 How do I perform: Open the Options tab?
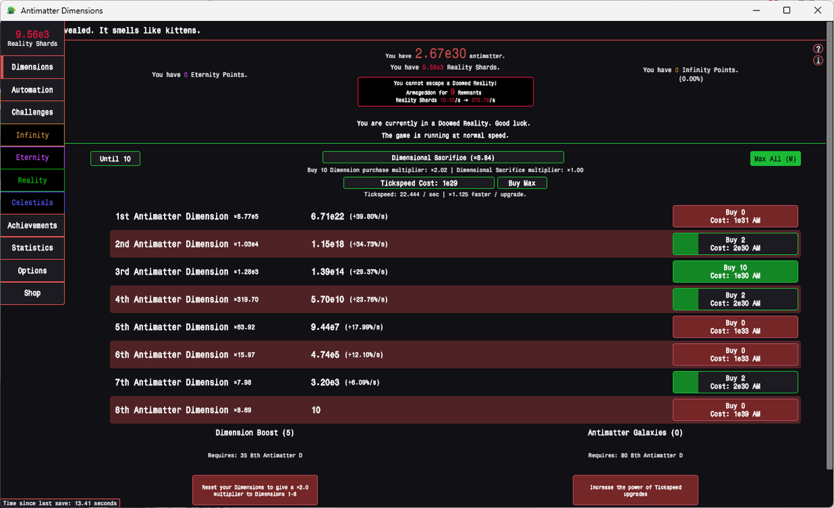pyautogui.click(x=32, y=270)
